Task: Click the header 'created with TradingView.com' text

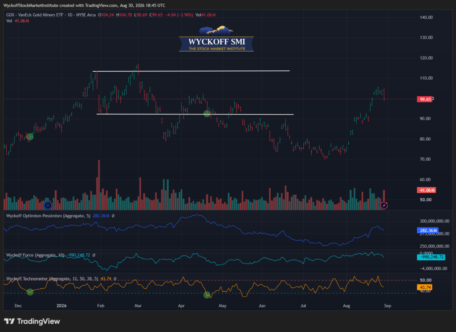Action: coord(89,5)
